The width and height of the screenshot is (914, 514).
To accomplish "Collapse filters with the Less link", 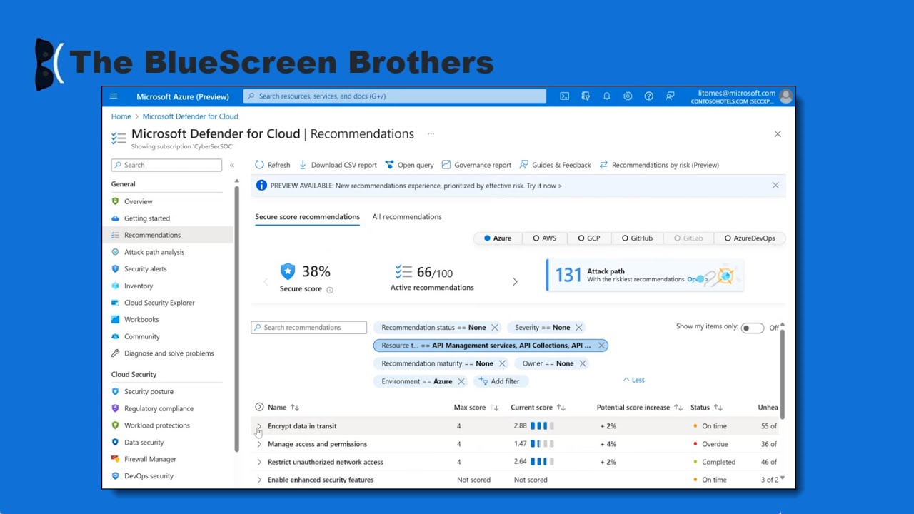I will pyautogui.click(x=634, y=380).
